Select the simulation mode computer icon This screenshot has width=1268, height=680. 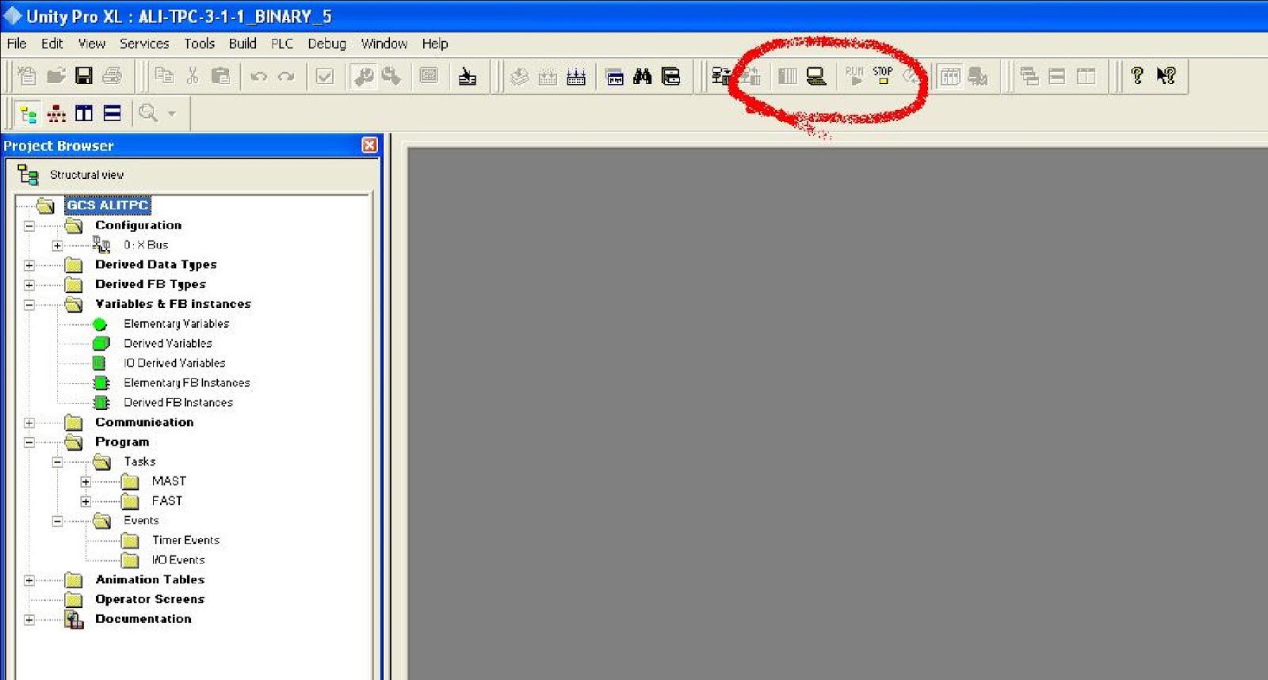(x=815, y=76)
